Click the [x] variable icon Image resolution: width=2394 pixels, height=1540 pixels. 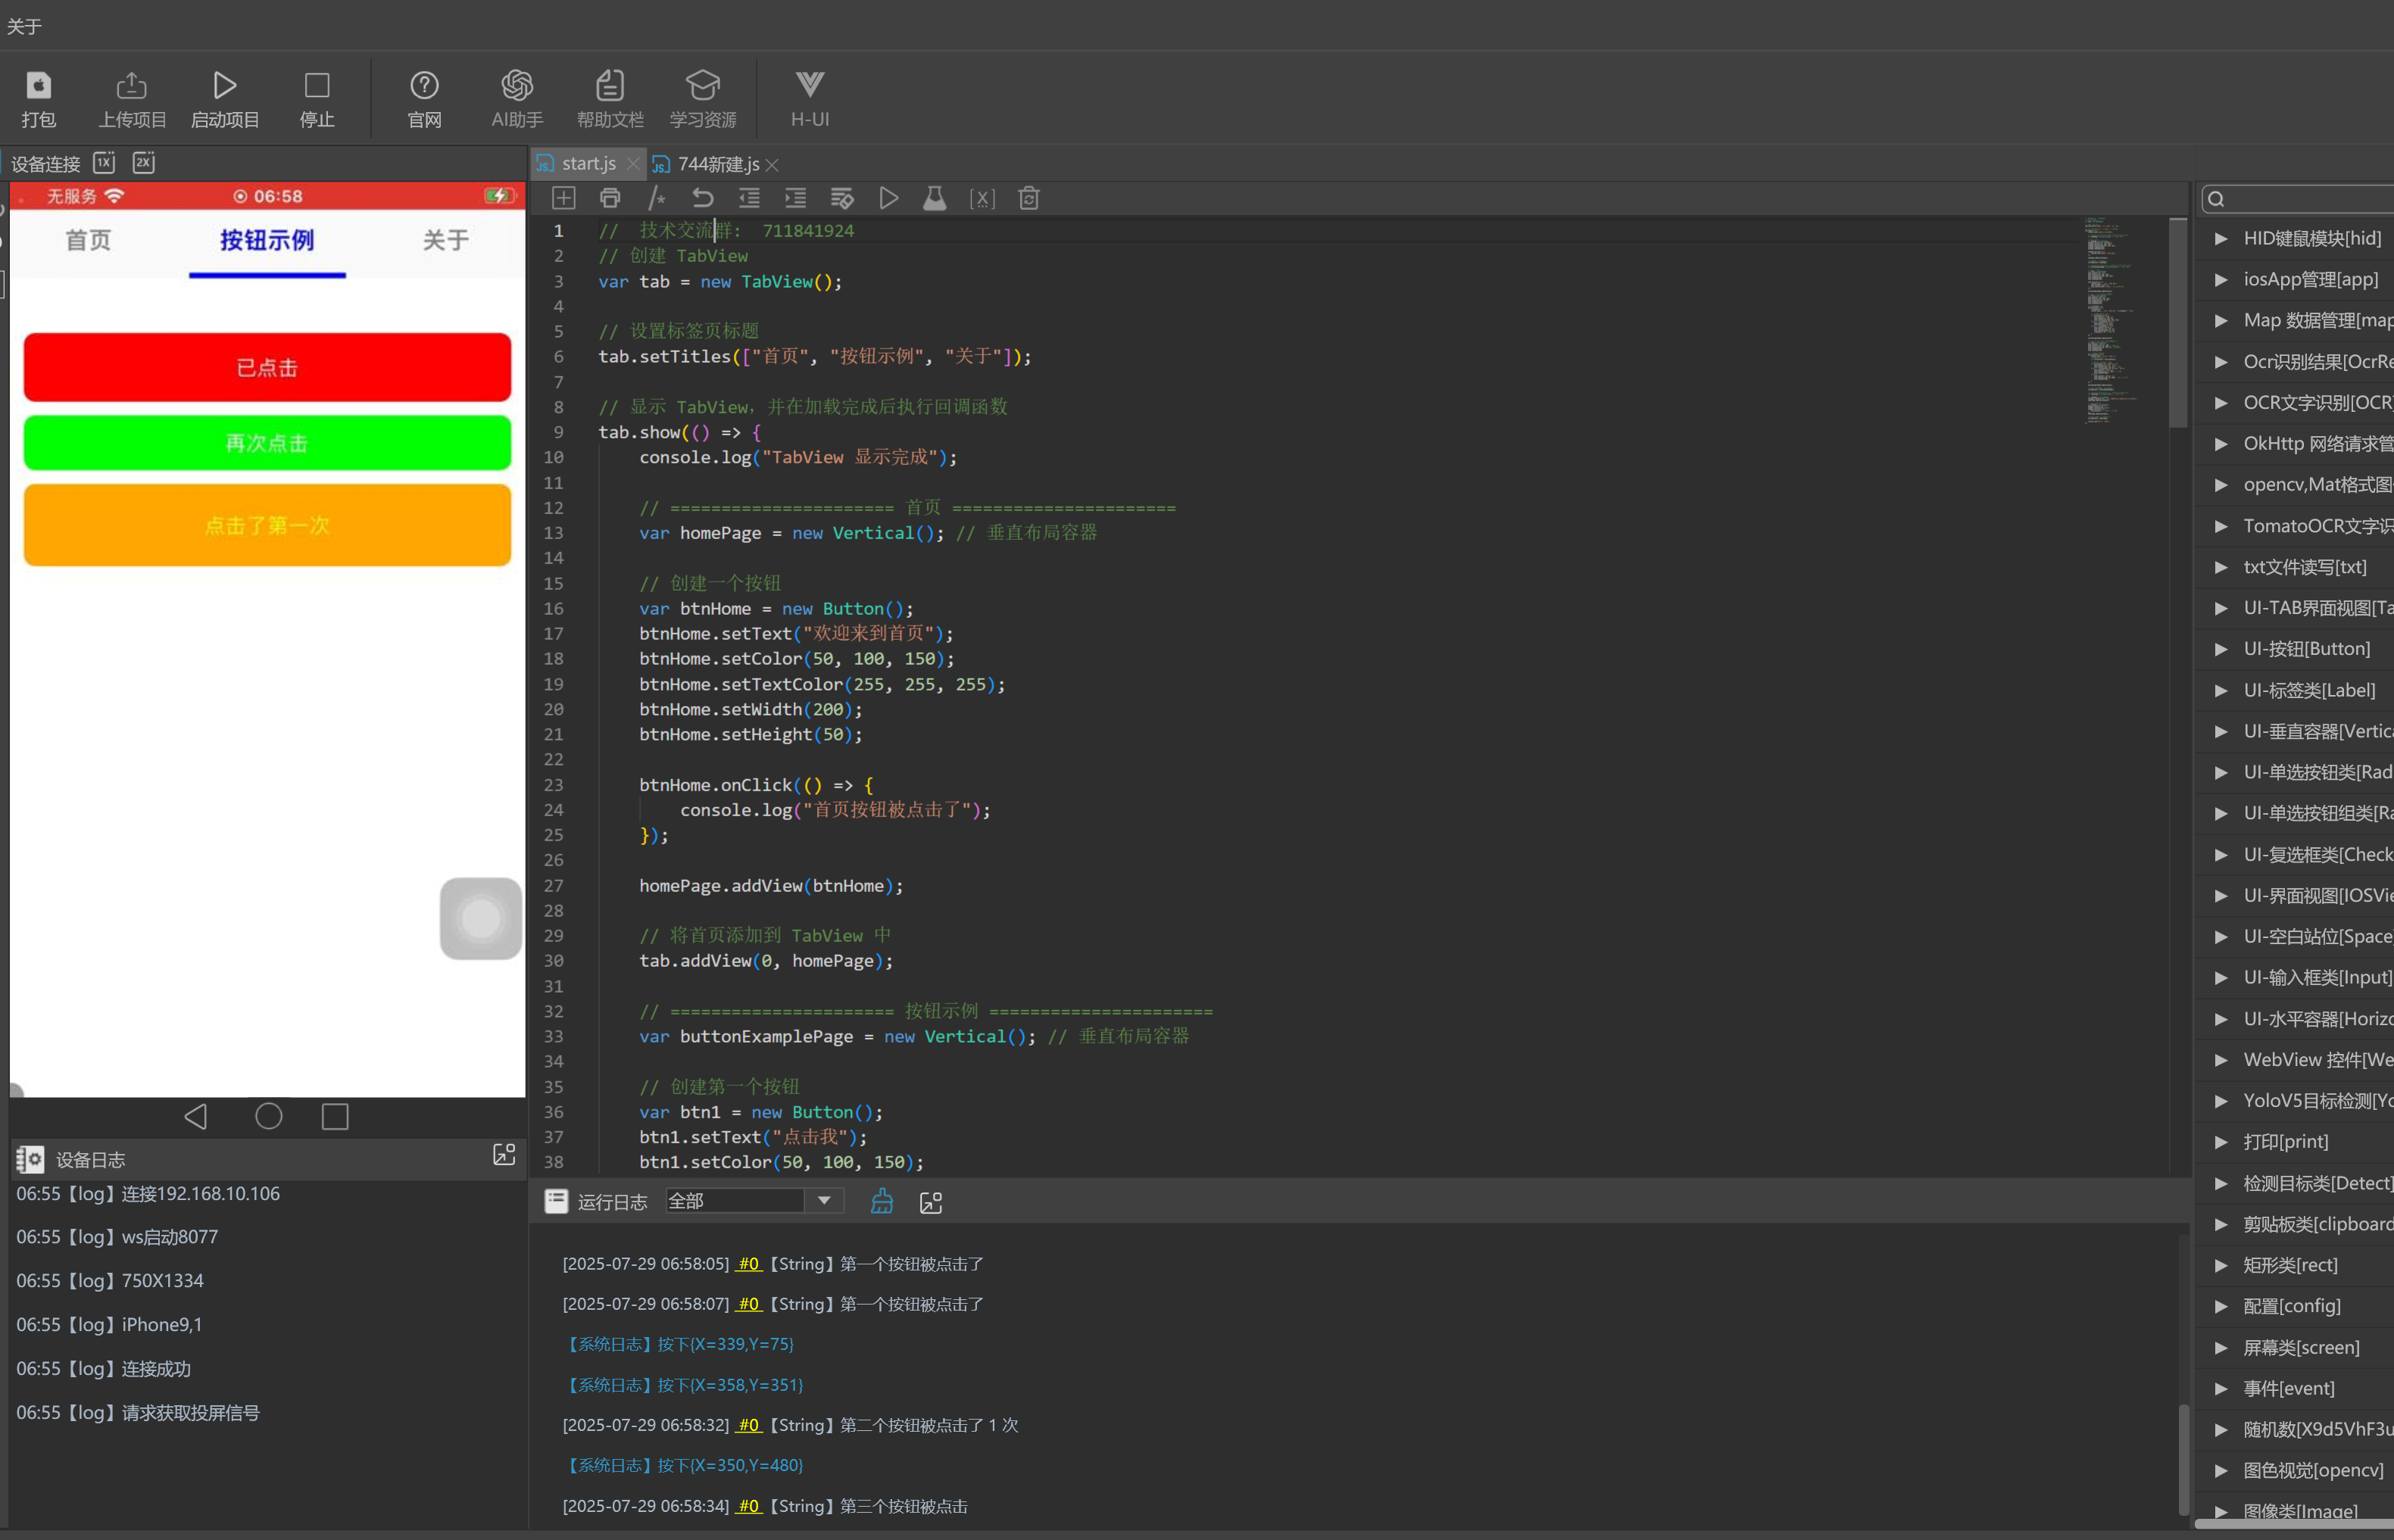coord(982,198)
